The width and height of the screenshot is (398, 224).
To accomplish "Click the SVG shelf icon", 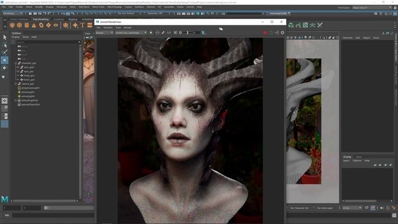I will tap(90, 25).
